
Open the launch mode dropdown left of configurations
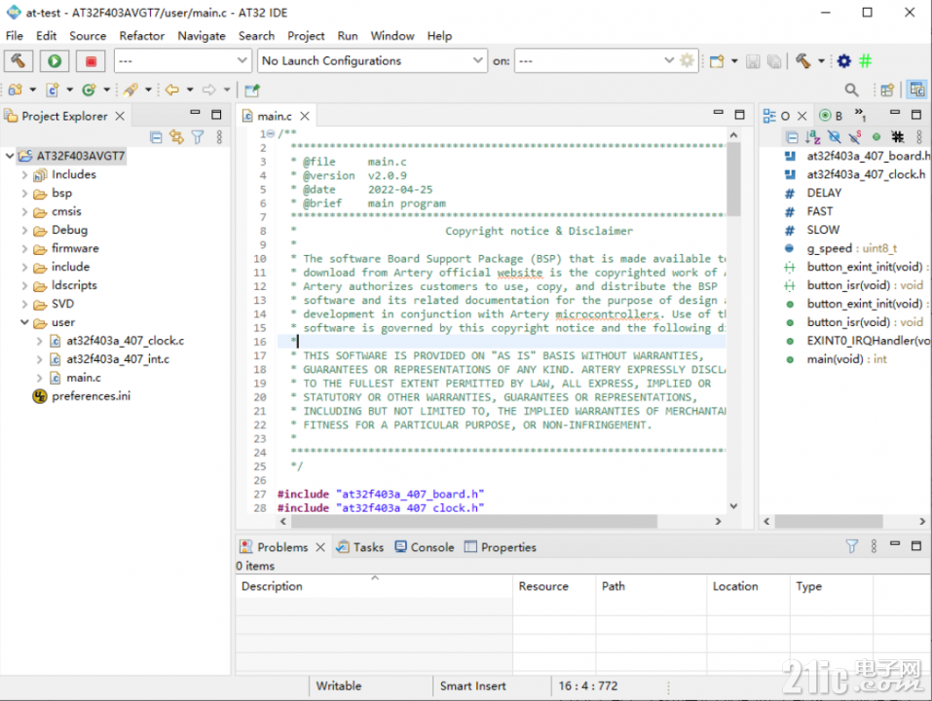(x=181, y=60)
